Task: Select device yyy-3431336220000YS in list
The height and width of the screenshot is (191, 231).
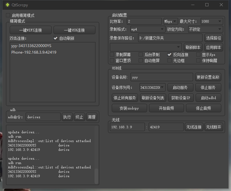Action: (31, 46)
